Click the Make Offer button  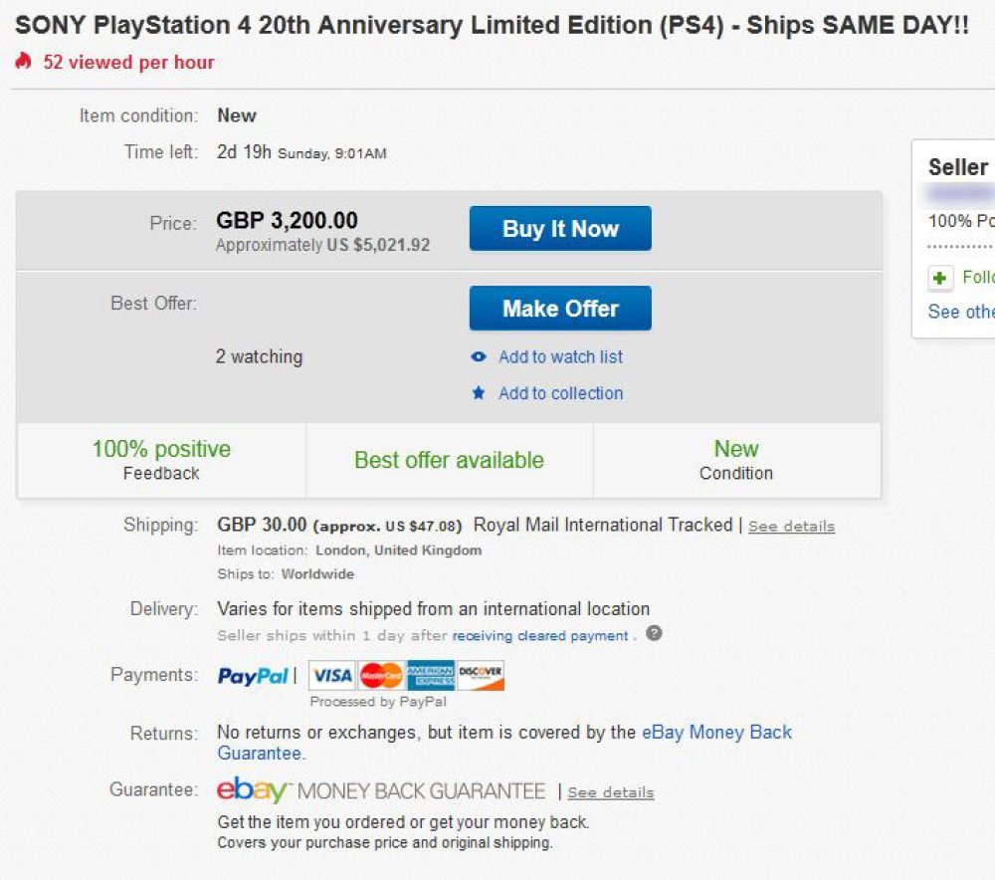(x=560, y=309)
